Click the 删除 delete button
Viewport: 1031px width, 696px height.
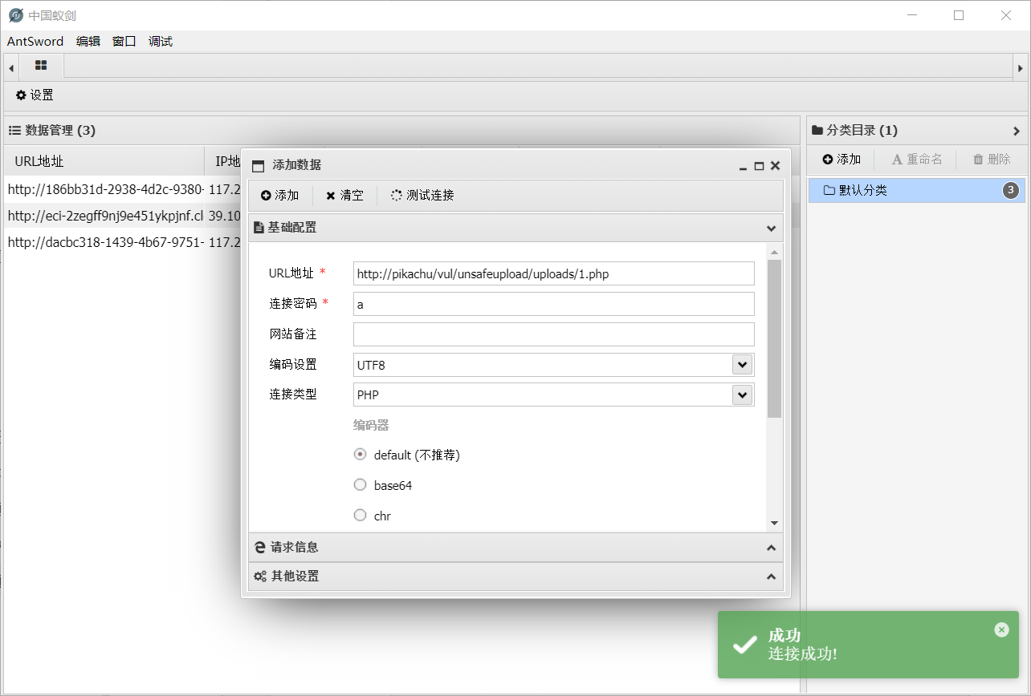point(992,160)
